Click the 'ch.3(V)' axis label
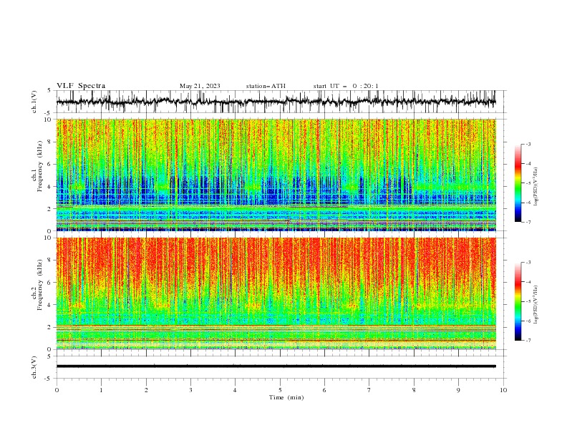 (34, 367)
